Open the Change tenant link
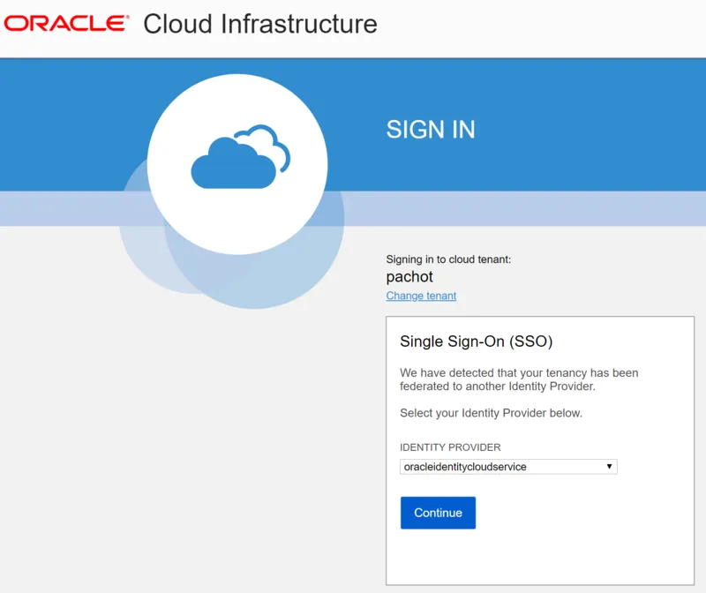Image resolution: width=706 pixels, height=593 pixels. [421, 296]
